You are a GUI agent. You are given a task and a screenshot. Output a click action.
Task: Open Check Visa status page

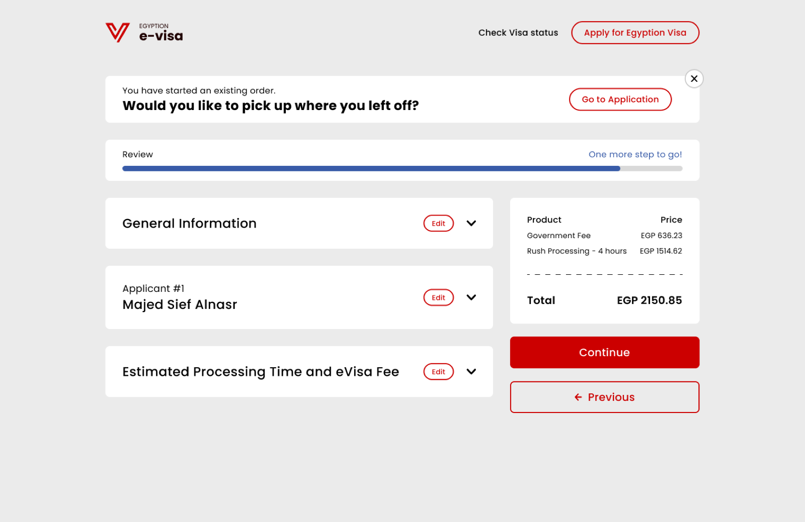click(x=518, y=33)
